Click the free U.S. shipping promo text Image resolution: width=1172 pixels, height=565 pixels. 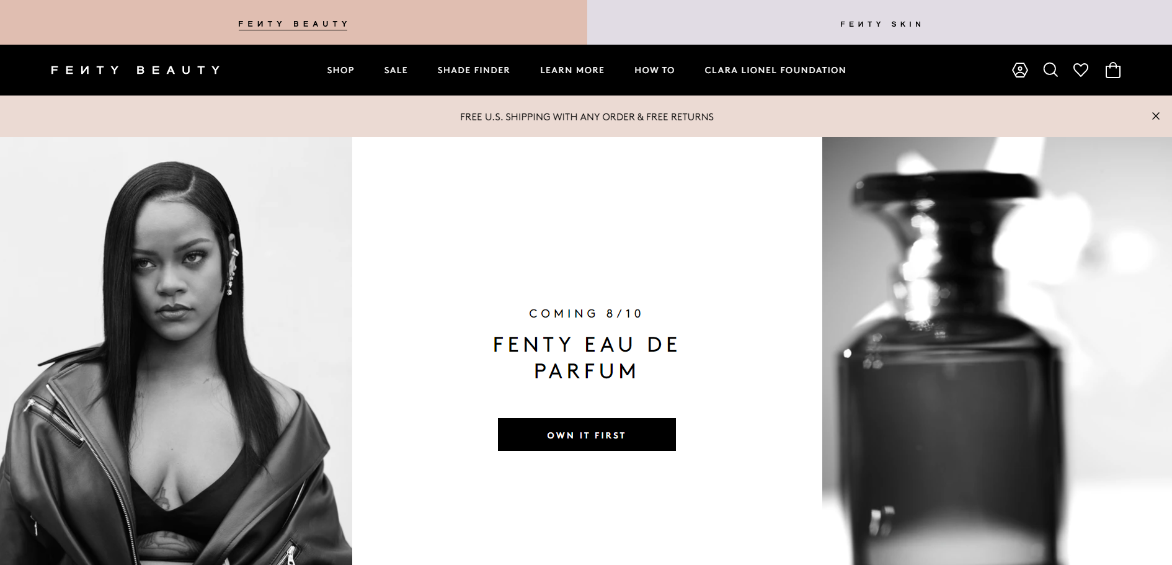click(587, 117)
